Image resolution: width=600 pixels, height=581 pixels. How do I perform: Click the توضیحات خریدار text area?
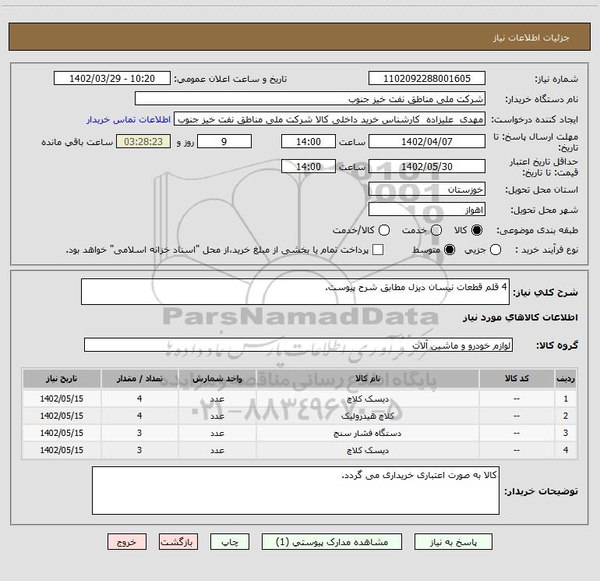(295, 491)
